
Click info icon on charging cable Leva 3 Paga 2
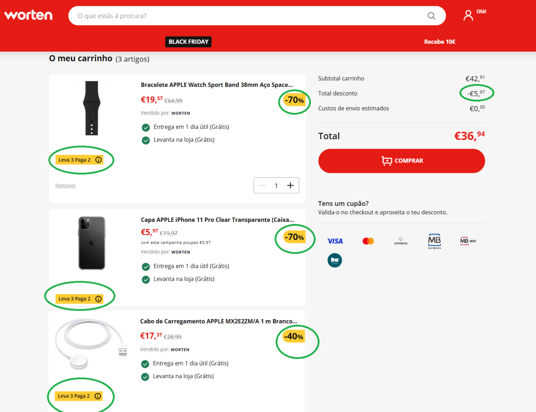click(98, 396)
